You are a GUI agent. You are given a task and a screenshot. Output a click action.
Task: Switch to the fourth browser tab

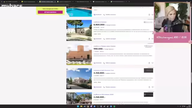65,1
